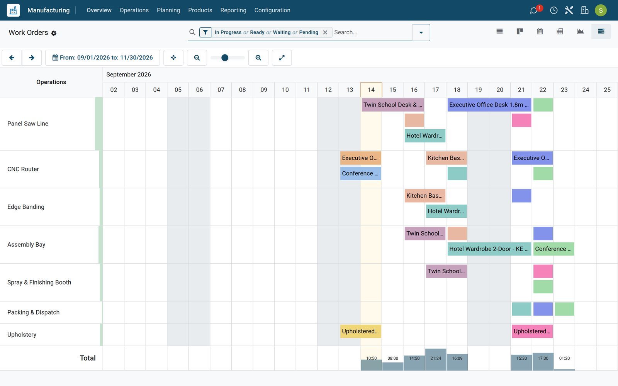Open Conference pill on Assembly Bay

click(553, 249)
